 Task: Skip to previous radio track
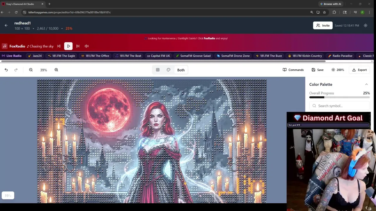[59, 46]
